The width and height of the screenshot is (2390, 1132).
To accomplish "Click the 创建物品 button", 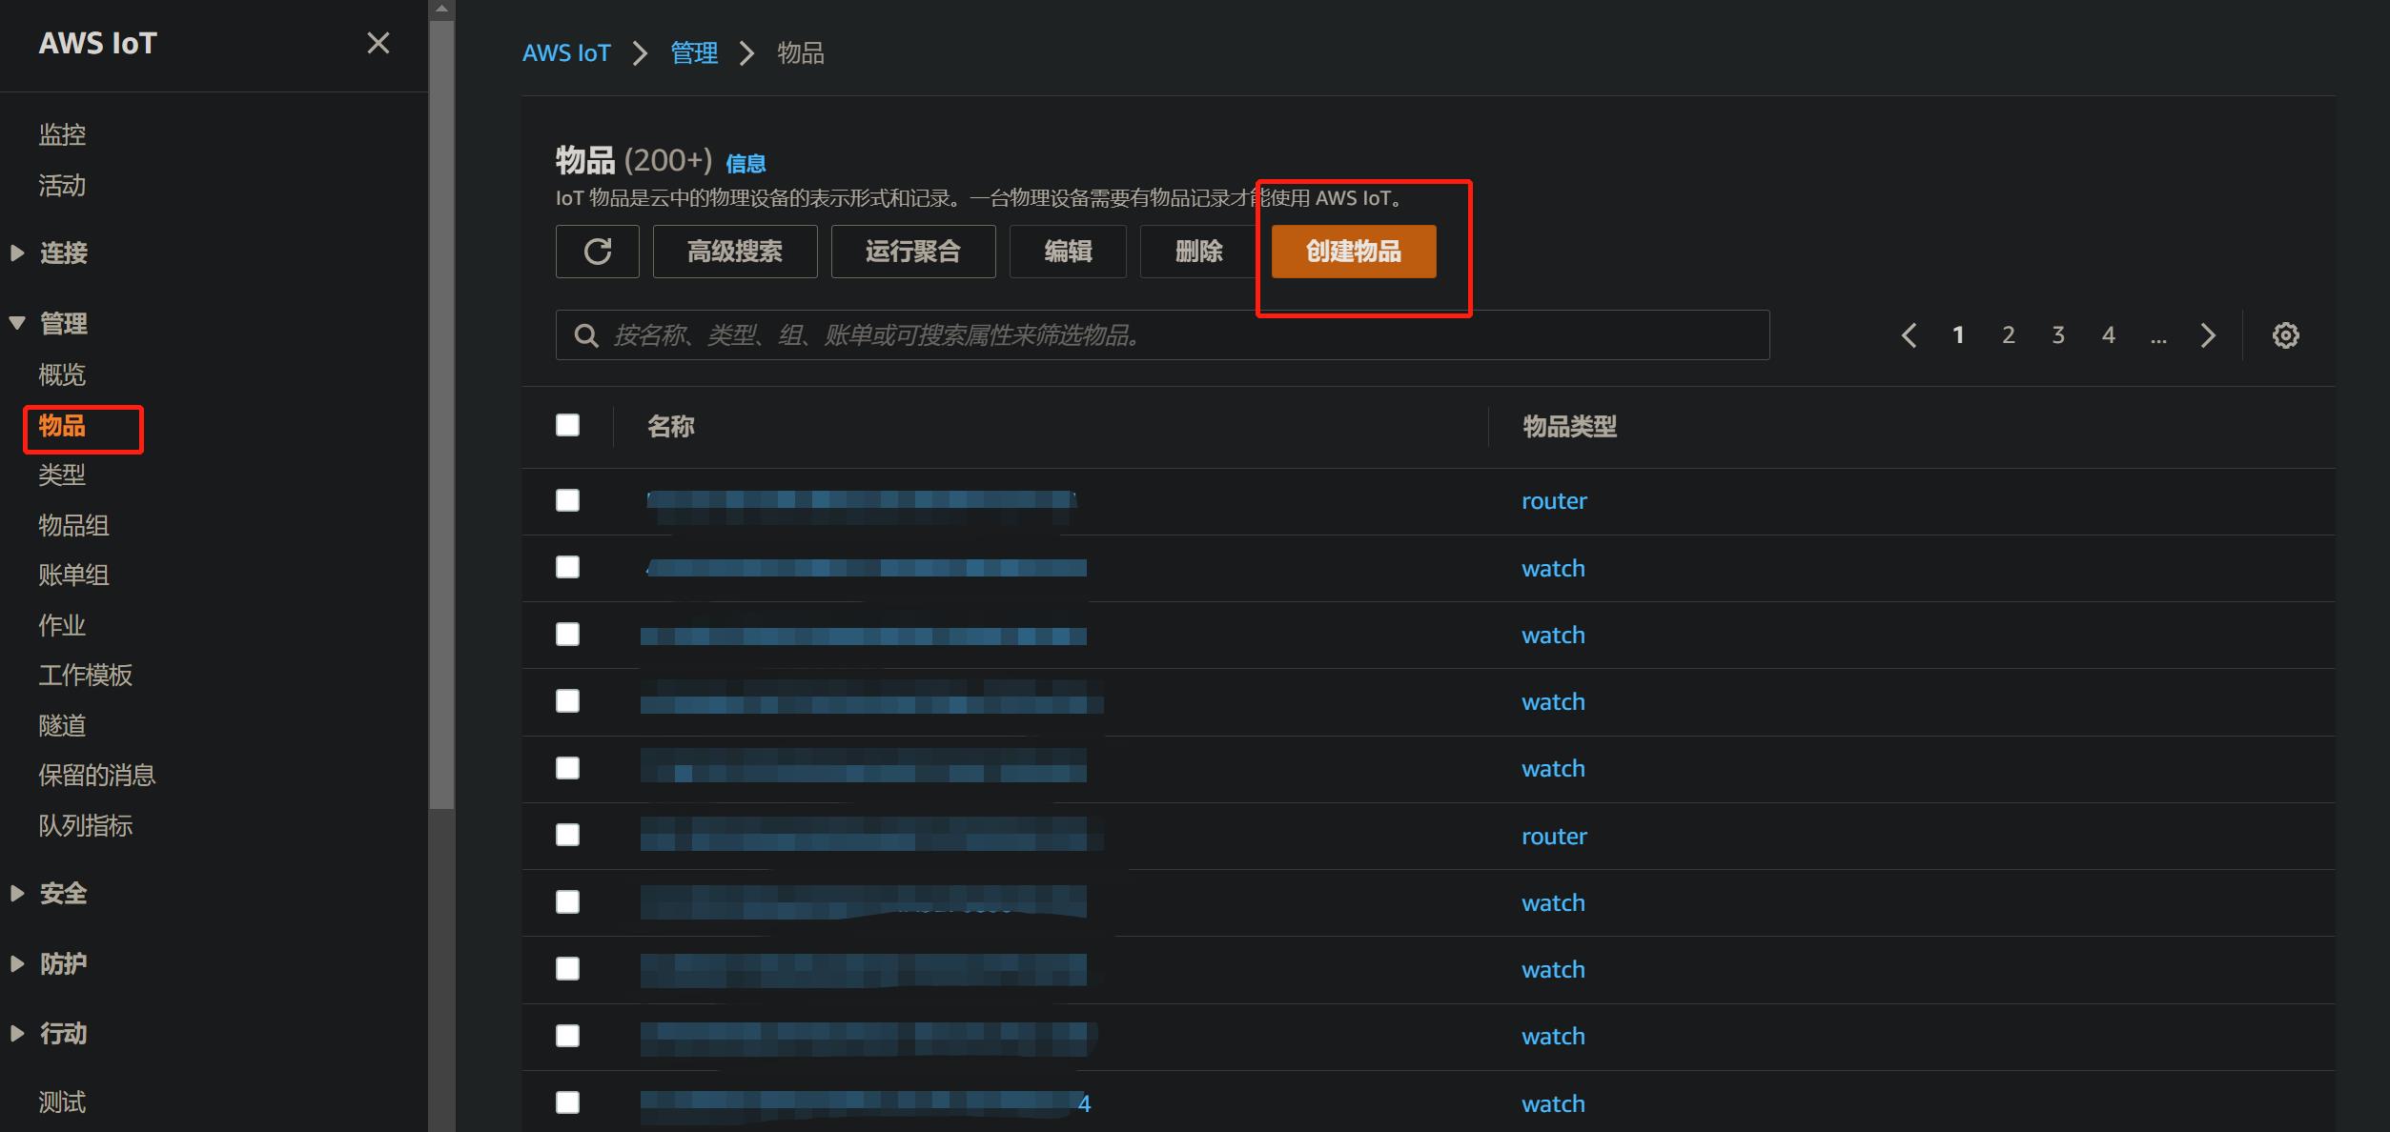I will click(x=1353, y=252).
